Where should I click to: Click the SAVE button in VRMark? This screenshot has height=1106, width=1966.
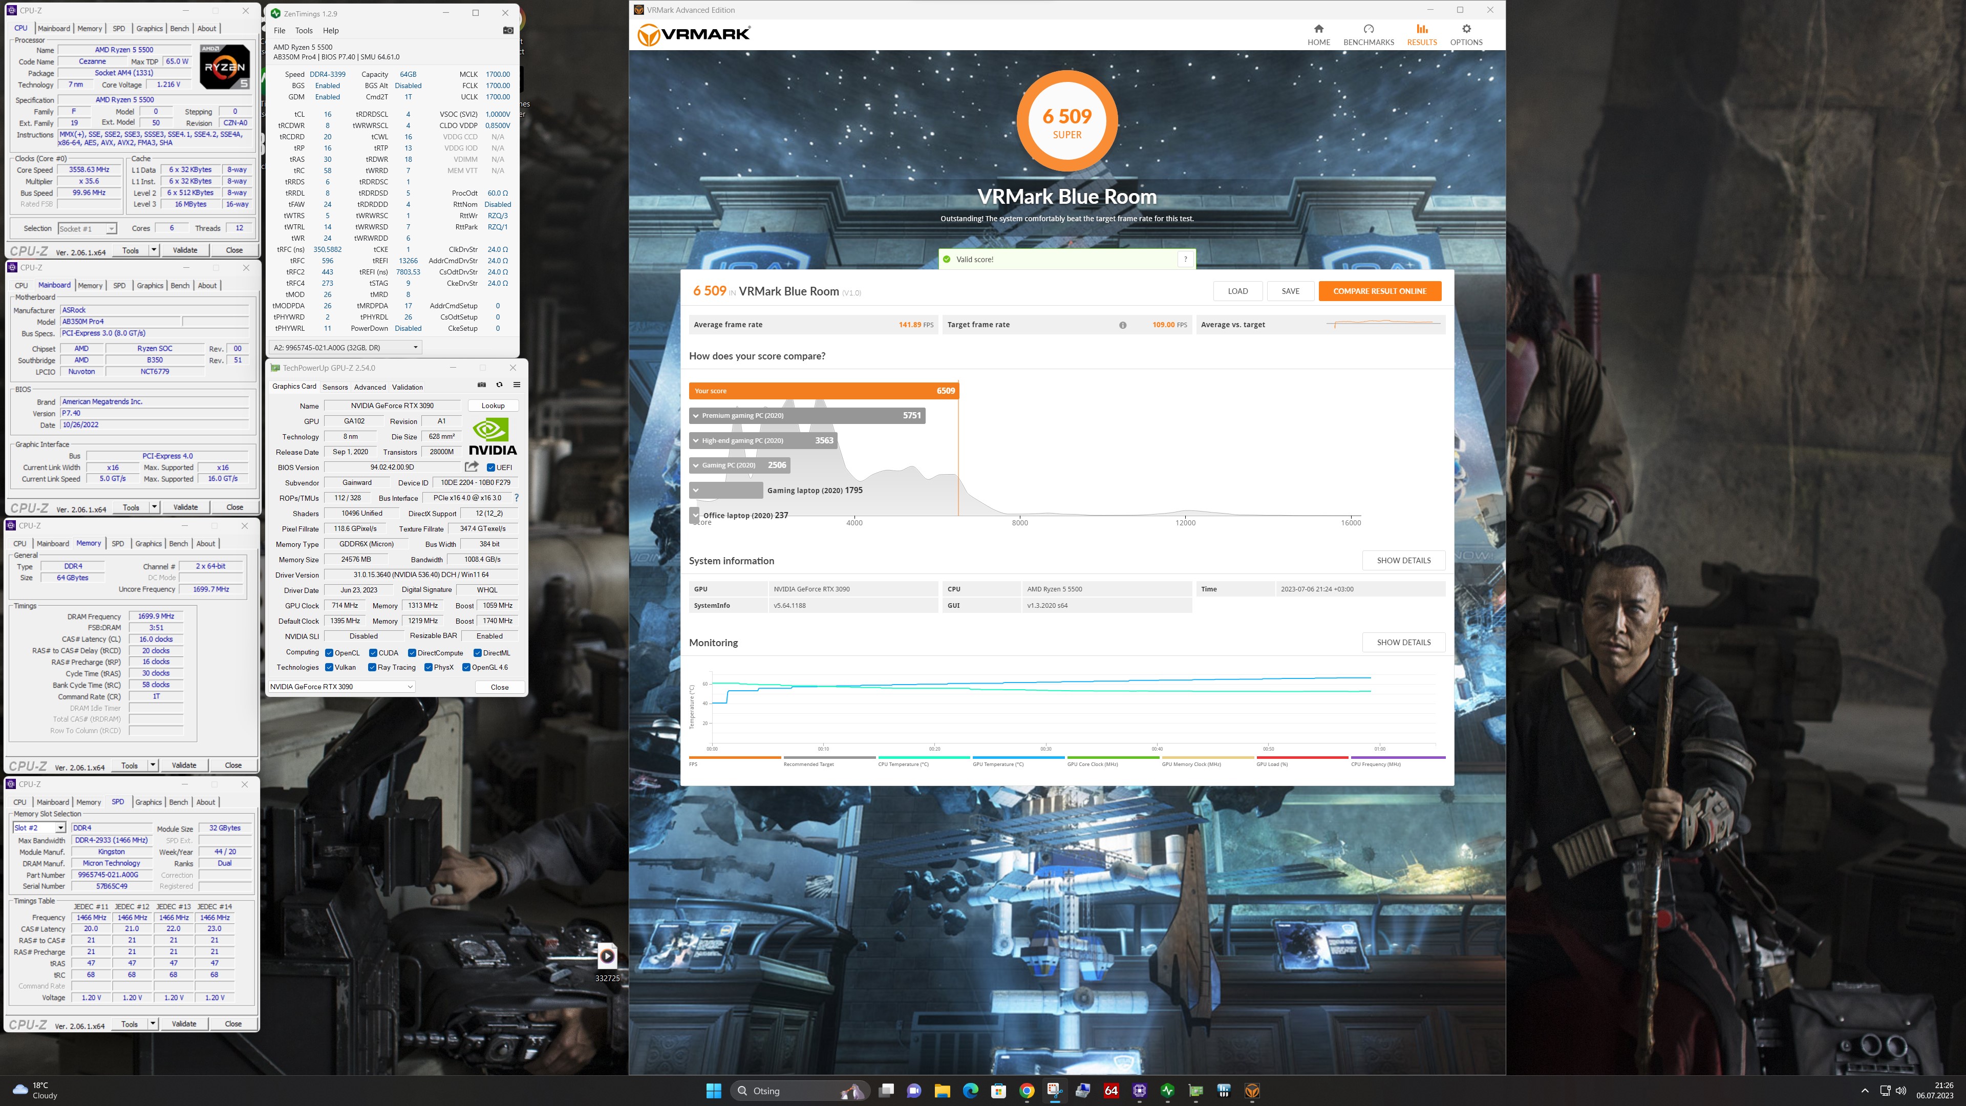tap(1291, 291)
